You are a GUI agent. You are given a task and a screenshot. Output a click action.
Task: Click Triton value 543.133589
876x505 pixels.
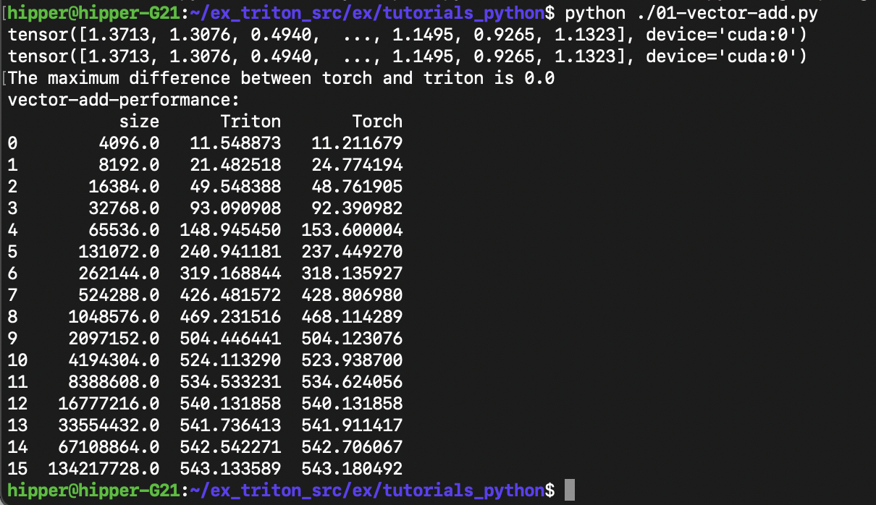click(230, 469)
